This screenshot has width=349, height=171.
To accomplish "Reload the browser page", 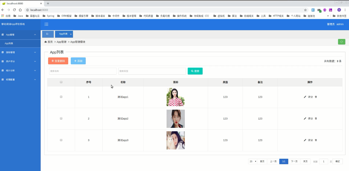I will pyautogui.click(x=14, y=10).
